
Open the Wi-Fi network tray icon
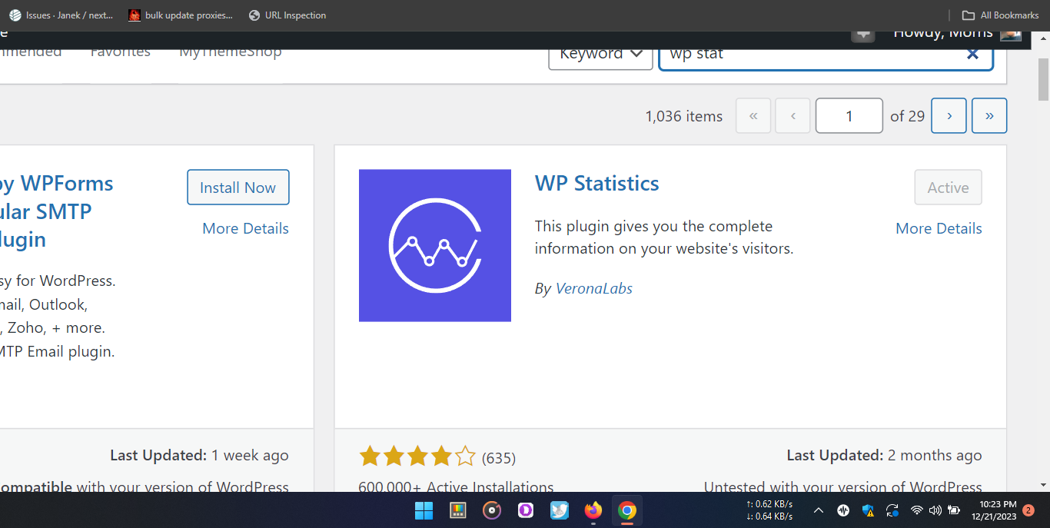coord(916,510)
